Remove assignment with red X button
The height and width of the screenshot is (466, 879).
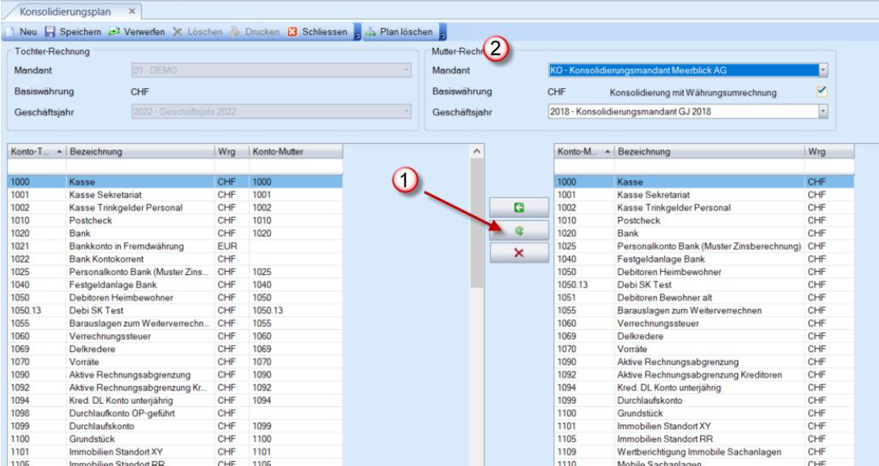[x=518, y=253]
